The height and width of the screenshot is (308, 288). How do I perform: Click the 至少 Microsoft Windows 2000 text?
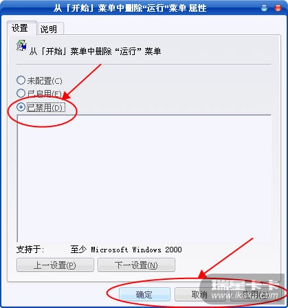point(126,250)
